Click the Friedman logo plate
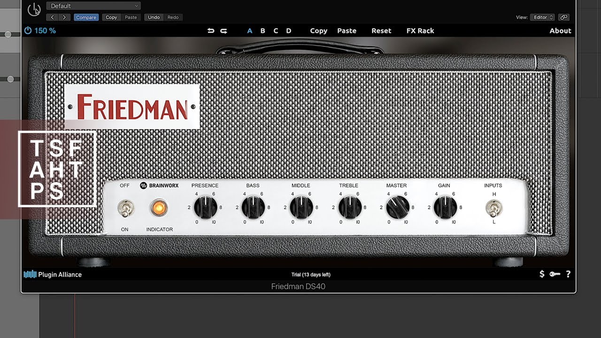Image resolution: width=601 pixels, height=338 pixels. click(132, 107)
